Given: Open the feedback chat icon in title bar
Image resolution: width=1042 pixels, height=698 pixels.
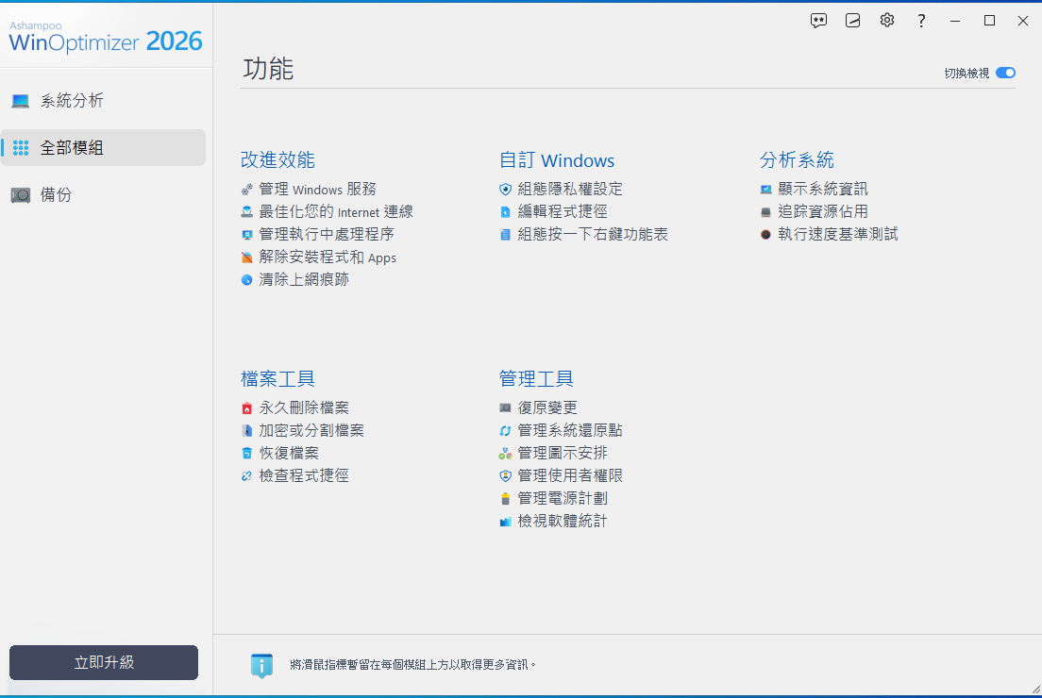Looking at the screenshot, I should point(818,21).
